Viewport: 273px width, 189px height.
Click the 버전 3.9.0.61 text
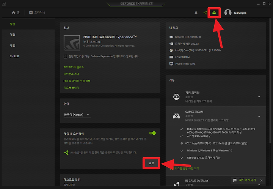click(92, 42)
